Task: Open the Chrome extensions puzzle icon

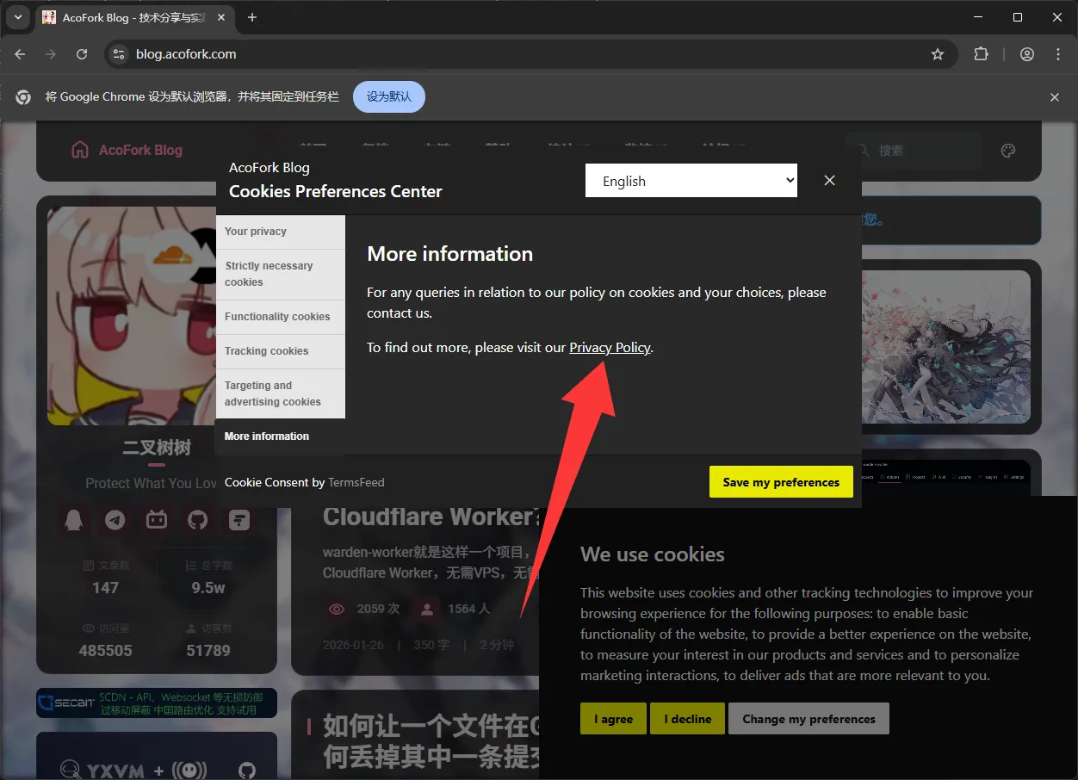Action: tap(981, 54)
